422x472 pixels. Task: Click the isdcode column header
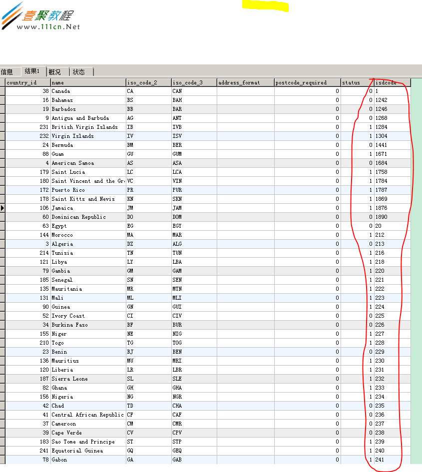tap(393, 82)
